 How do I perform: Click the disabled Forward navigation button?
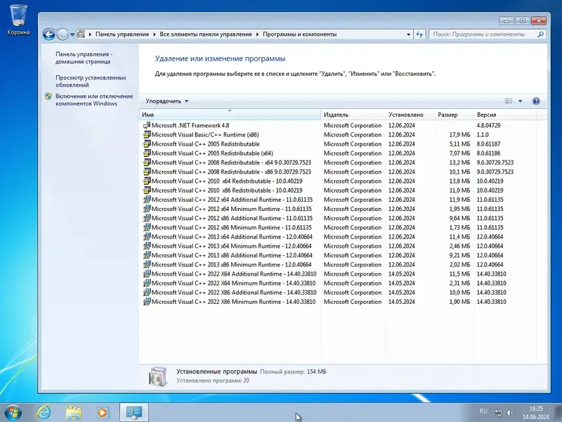coord(63,34)
